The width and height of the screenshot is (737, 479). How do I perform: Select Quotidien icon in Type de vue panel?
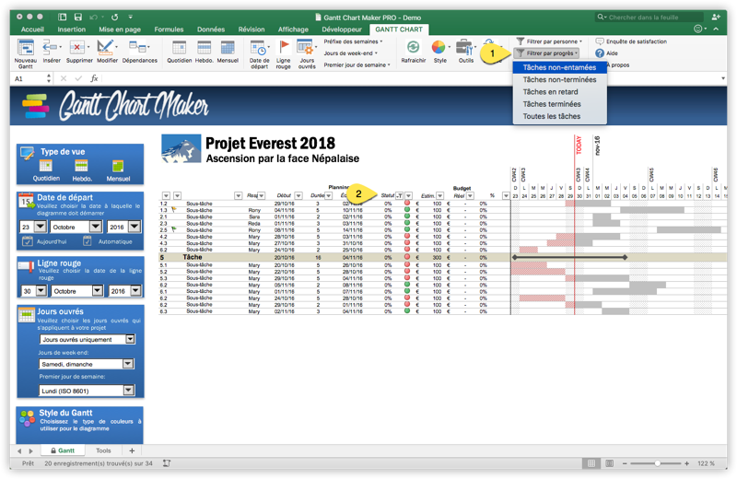click(x=45, y=166)
